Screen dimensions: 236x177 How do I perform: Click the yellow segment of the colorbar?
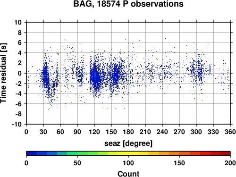click(x=128, y=153)
